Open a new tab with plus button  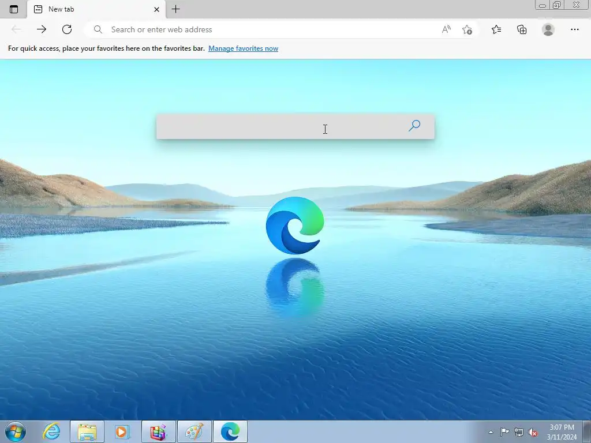(175, 9)
